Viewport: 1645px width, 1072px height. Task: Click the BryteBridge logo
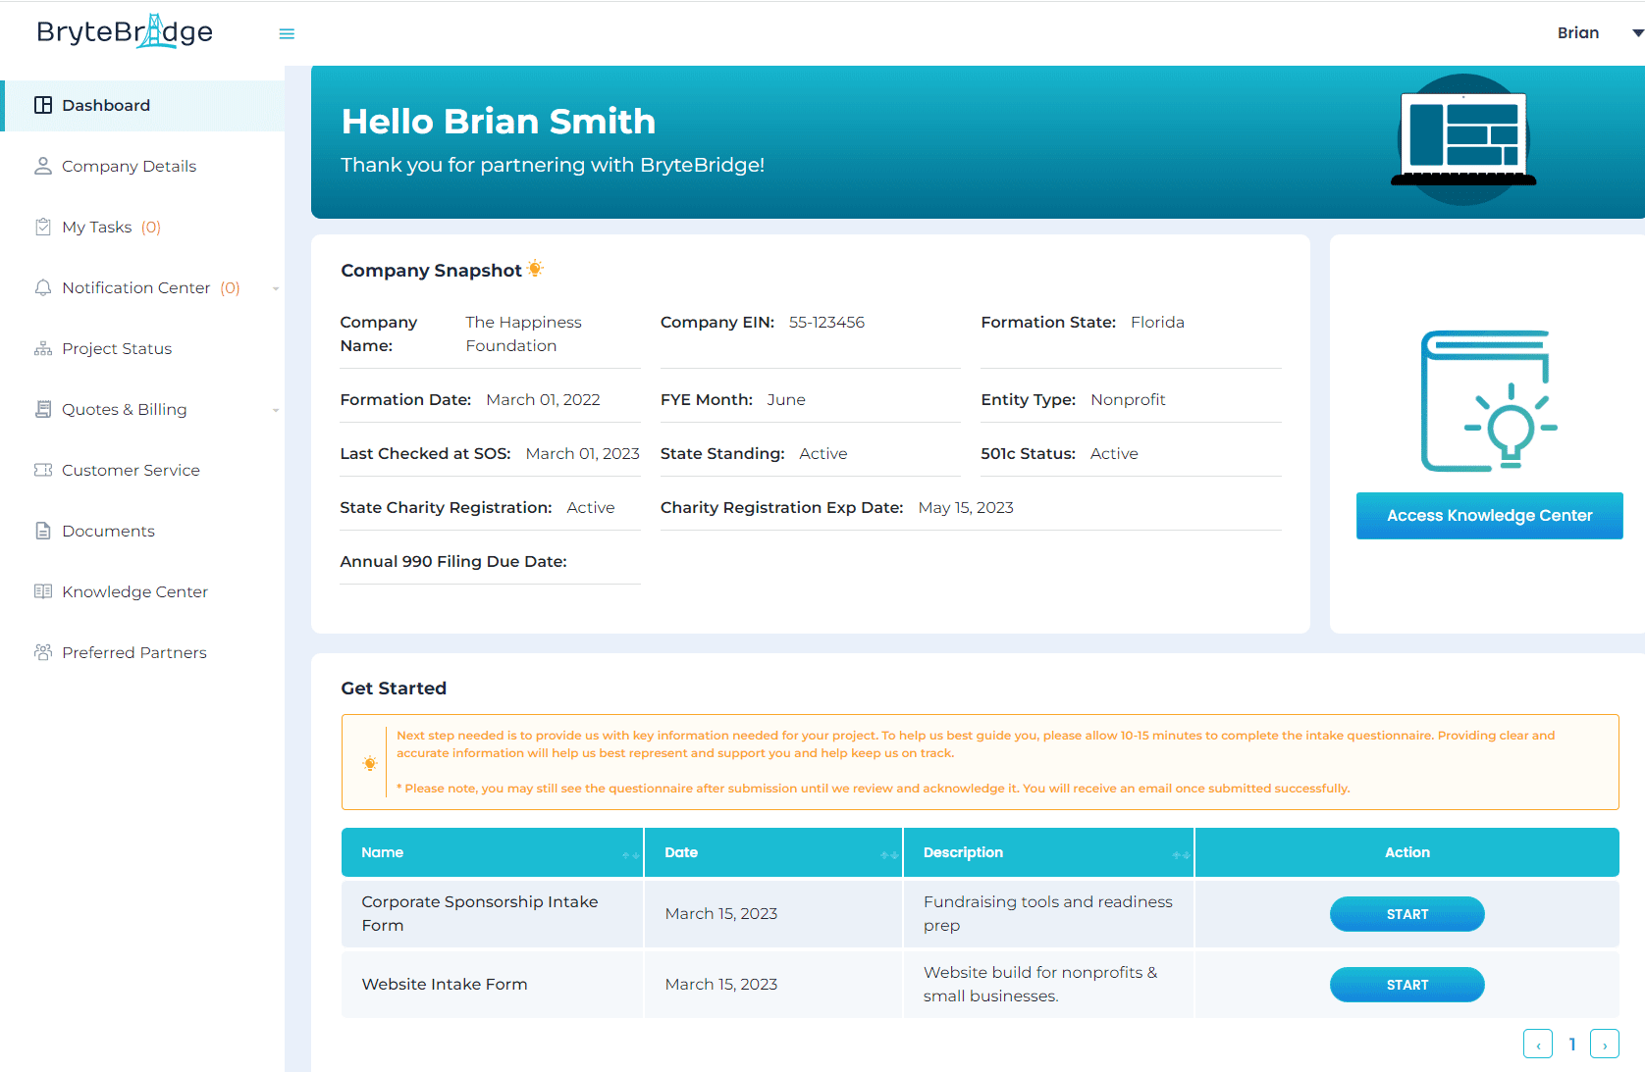tap(125, 32)
